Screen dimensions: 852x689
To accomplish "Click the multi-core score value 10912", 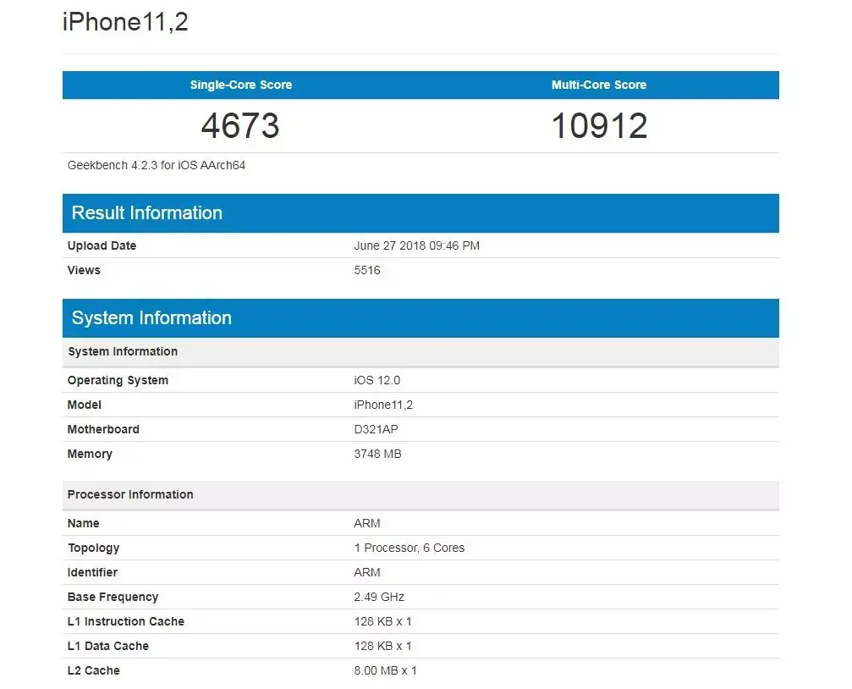I will tap(599, 125).
